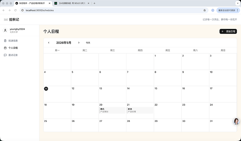Click the address bar showing localhost:3000/schedules
Screen dimensions: 241x141
(x=114, y=10)
